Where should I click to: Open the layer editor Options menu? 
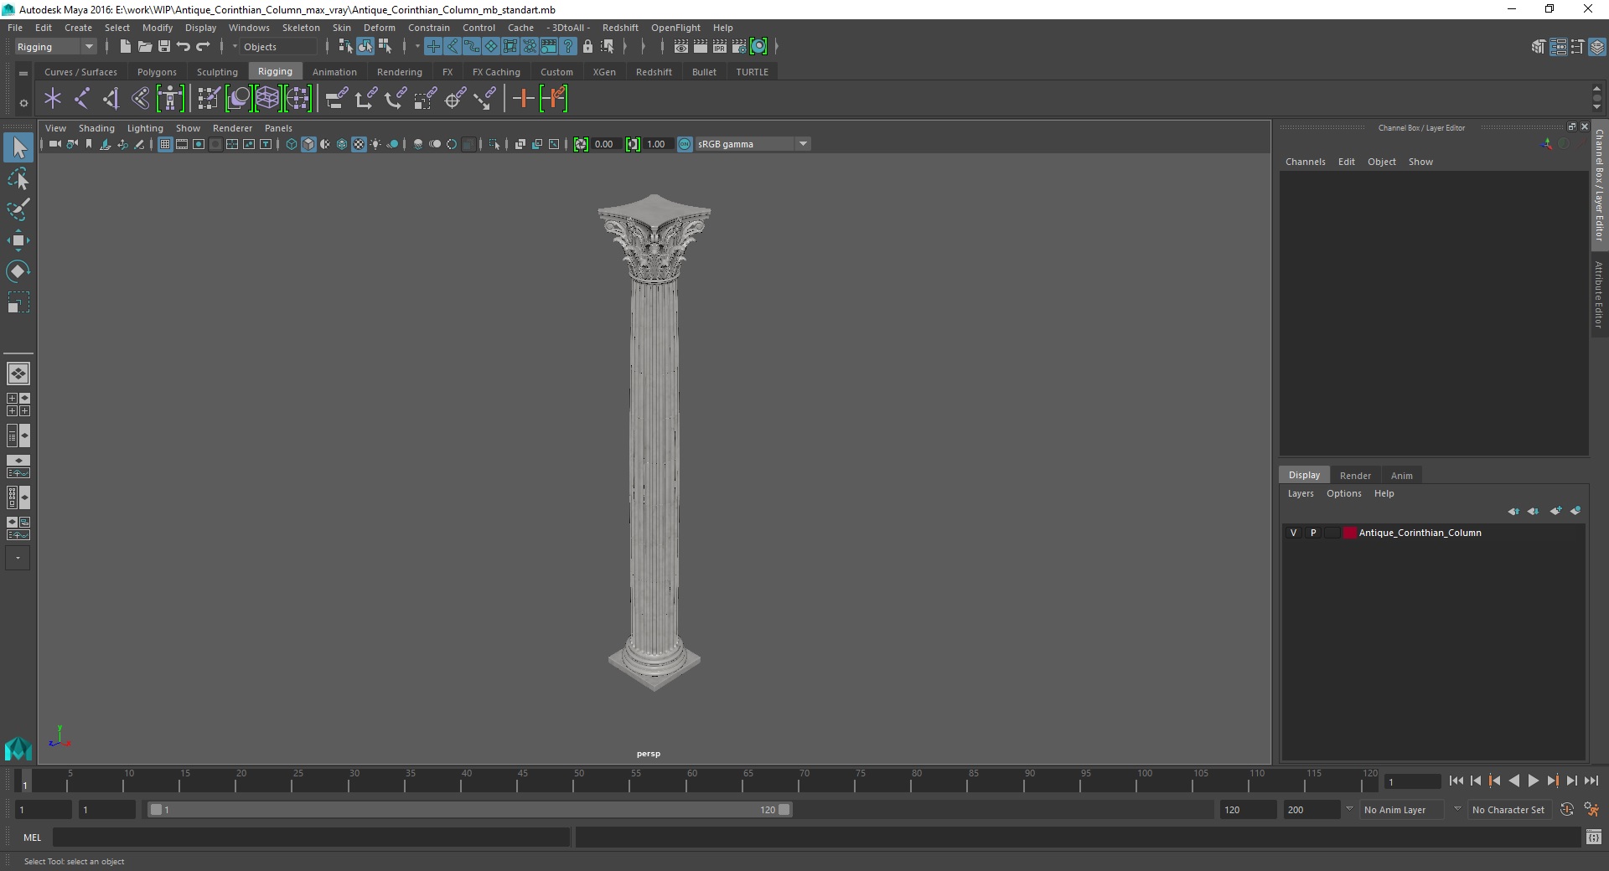[1343, 493]
